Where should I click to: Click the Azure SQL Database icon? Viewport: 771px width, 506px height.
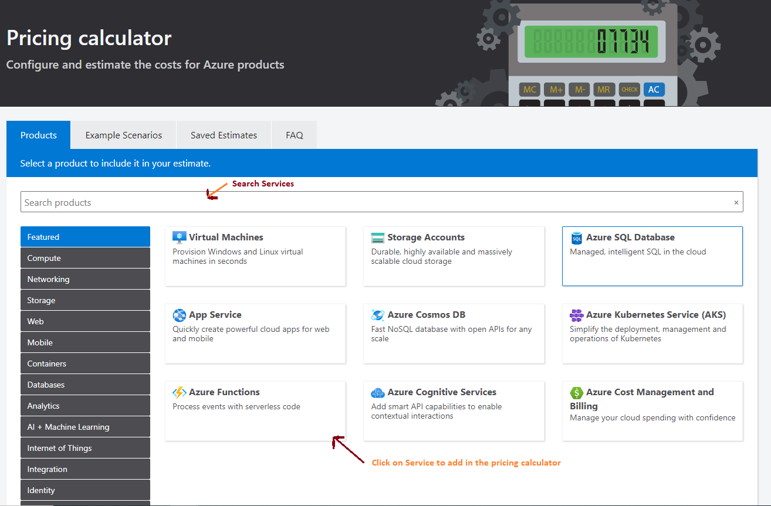(x=577, y=237)
